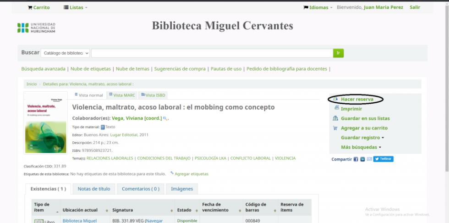Screen dimensions: 449x223
Task: Expand Guardar registro dropdown
Action: 362,138
